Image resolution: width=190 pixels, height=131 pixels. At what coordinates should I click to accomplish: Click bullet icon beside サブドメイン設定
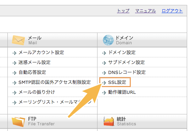point(104,63)
